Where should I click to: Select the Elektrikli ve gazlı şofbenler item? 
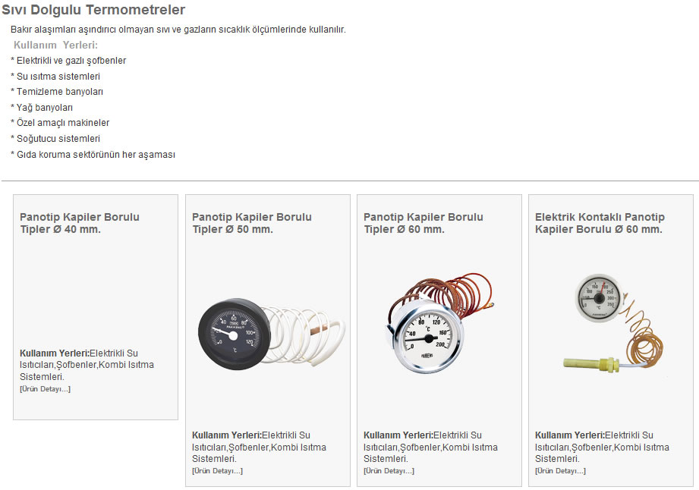click(x=68, y=61)
